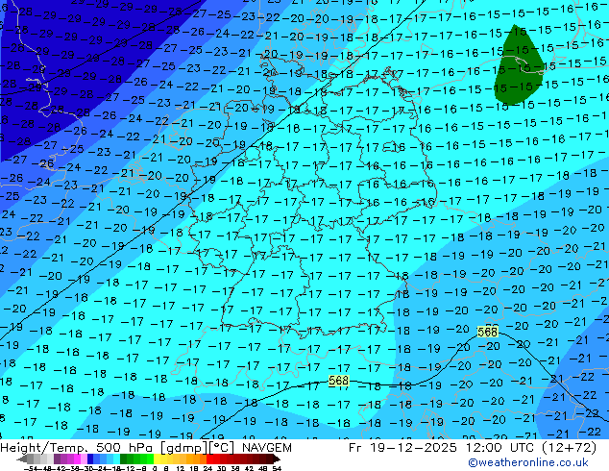Pick the dark red end of color scale
The width and height of the screenshot is (609, 471).
click(x=276, y=459)
